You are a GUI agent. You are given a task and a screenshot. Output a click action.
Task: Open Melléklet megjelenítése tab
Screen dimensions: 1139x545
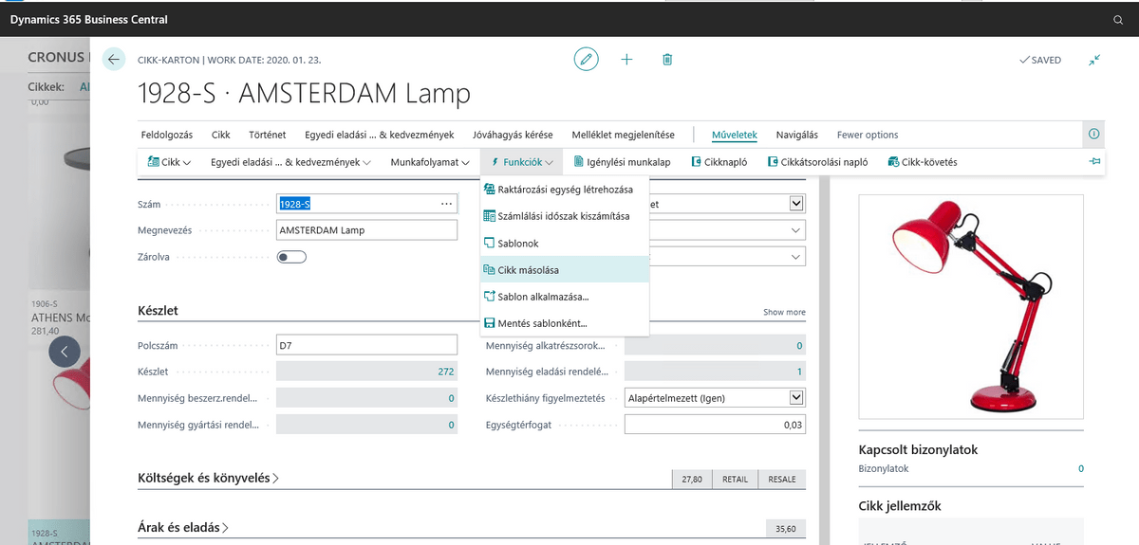tap(623, 135)
